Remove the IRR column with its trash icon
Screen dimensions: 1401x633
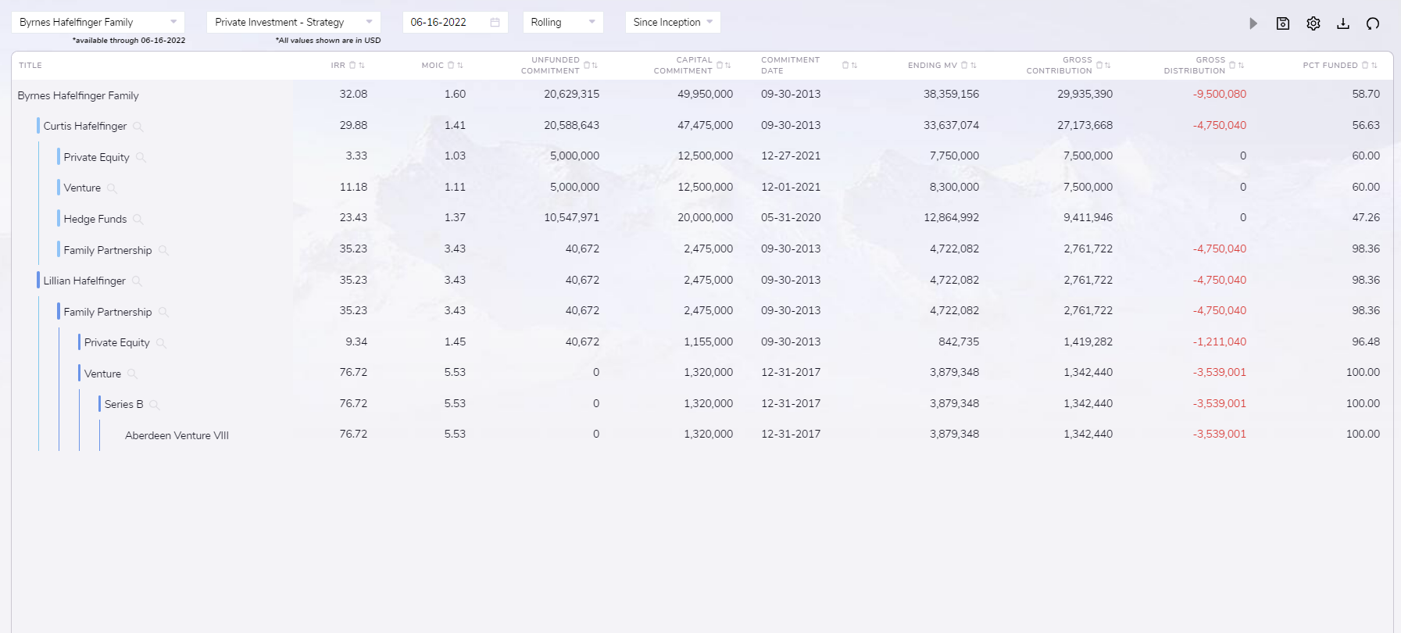coord(352,66)
